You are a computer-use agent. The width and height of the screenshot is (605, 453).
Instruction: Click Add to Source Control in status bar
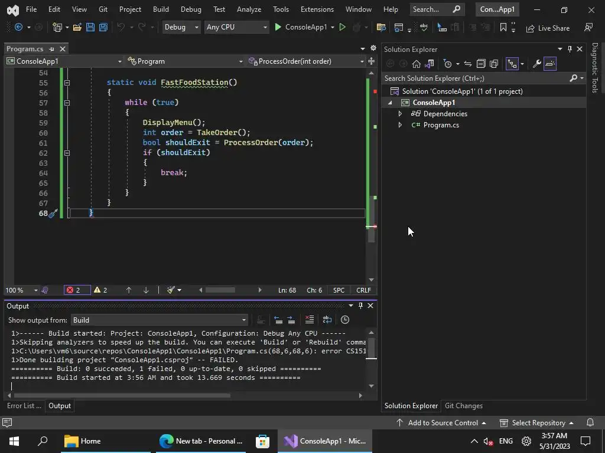pos(441,422)
